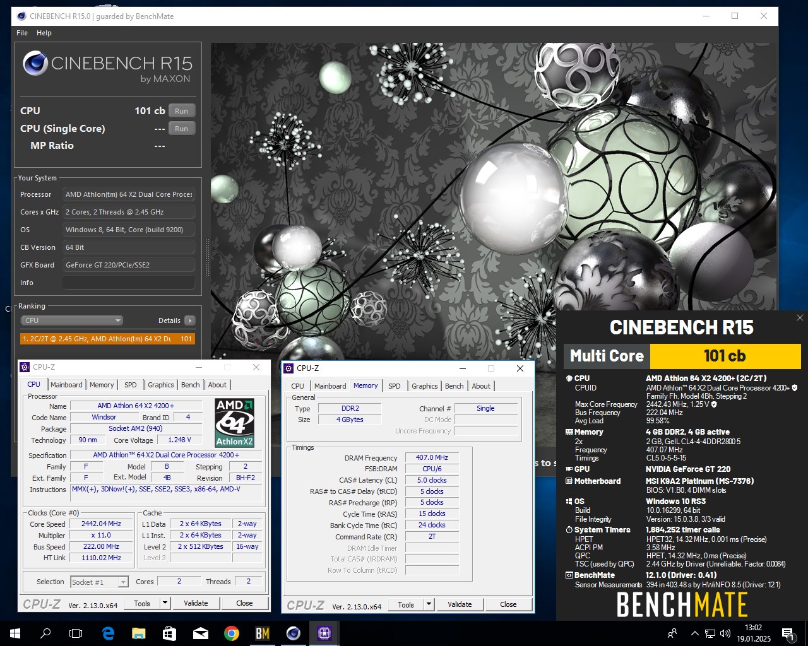Close BenchMate result overlay panel

(800, 318)
